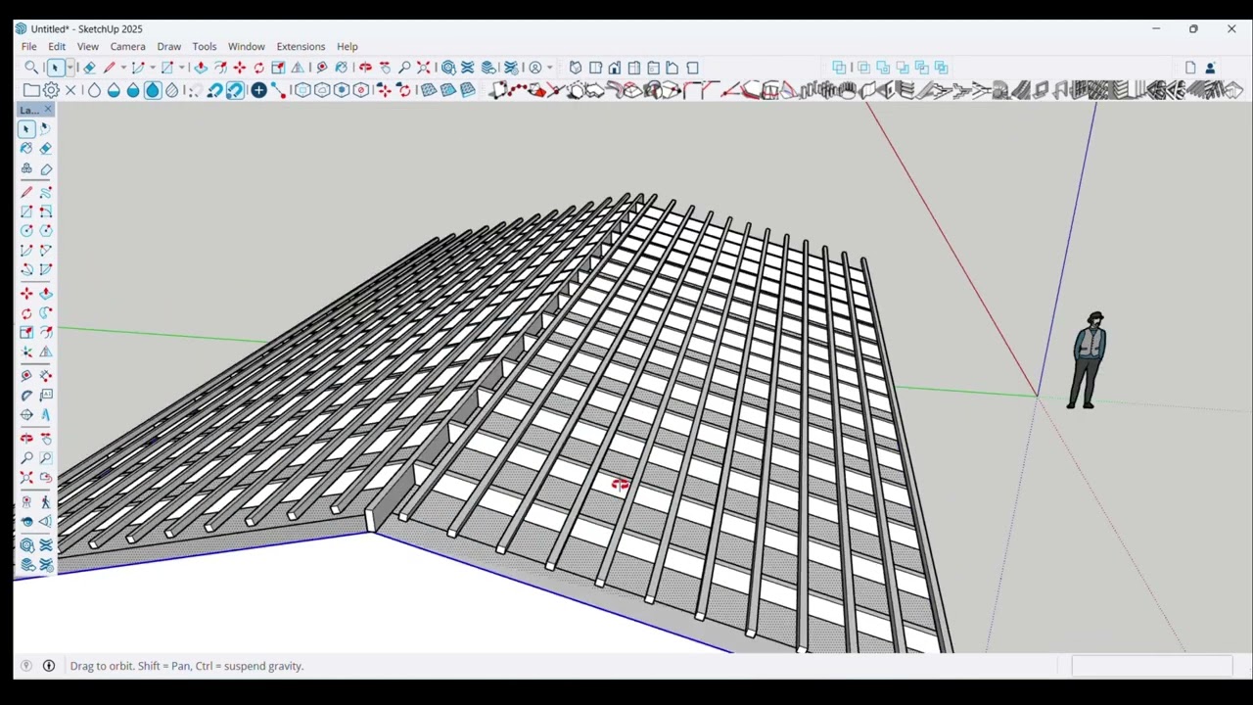Open the Window menu
The width and height of the screenshot is (1253, 705).
click(247, 46)
